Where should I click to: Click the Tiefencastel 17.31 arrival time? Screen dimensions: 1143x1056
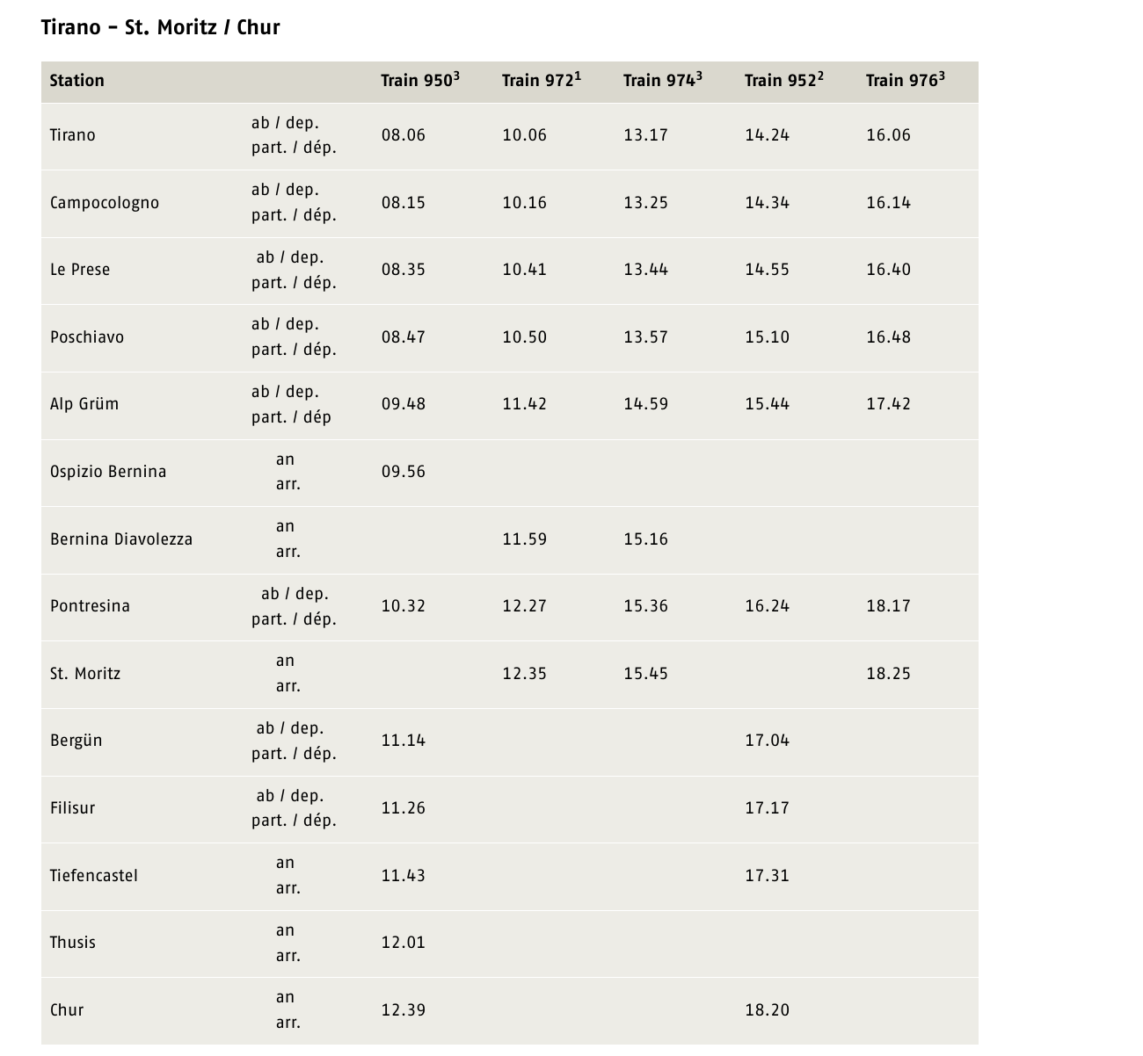pos(768,876)
